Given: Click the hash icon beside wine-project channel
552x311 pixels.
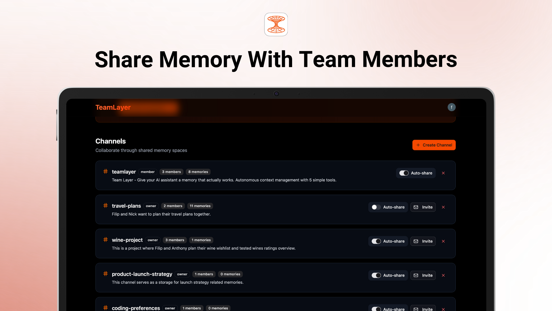Looking at the screenshot, I should 106,240.
